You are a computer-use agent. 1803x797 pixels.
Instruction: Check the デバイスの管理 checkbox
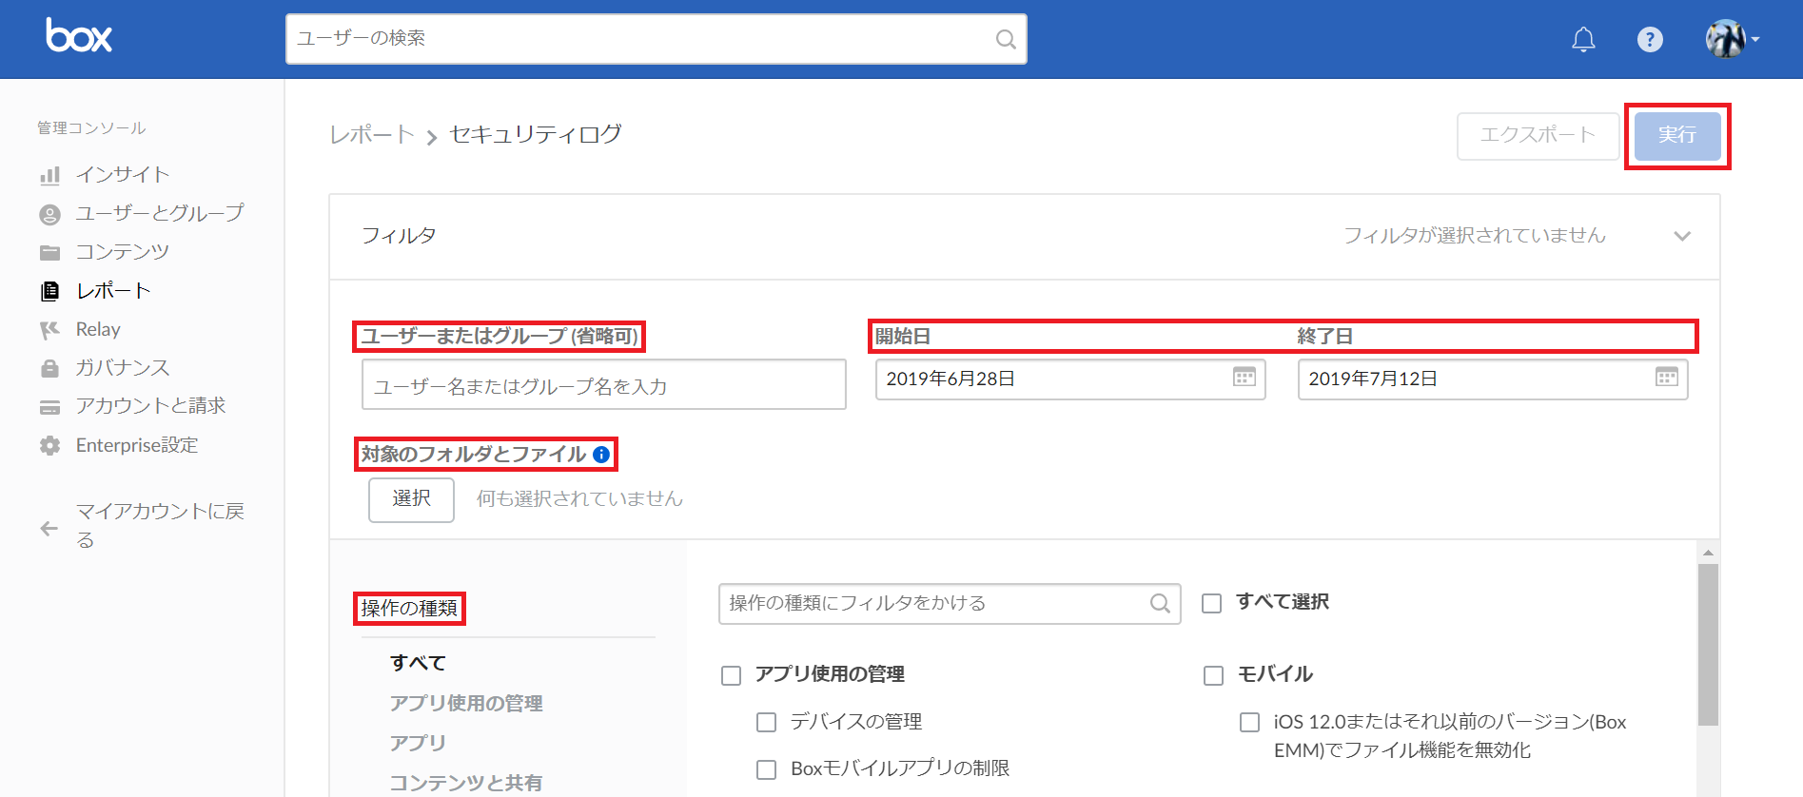[x=766, y=723]
